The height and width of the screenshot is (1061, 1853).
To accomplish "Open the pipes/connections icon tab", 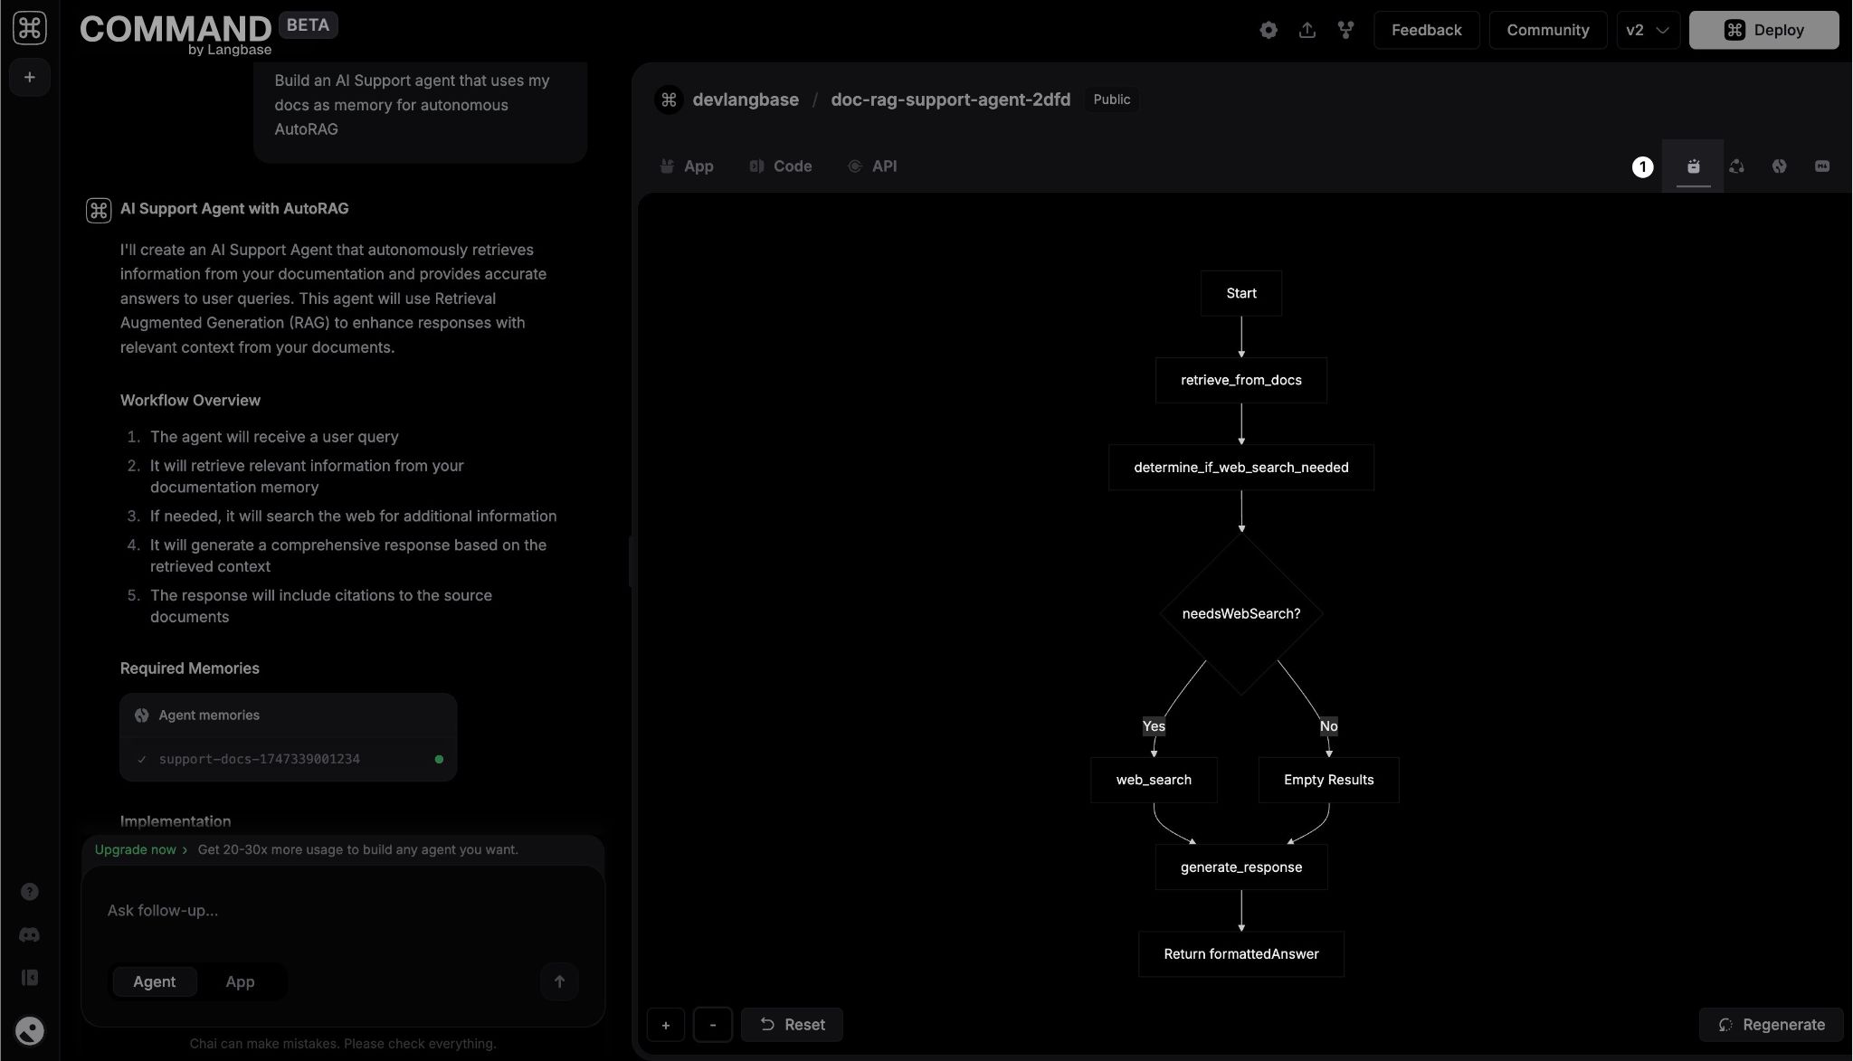I will pos(1736,166).
